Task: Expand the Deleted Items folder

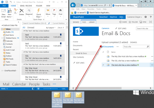Action: pyautogui.click(x=2, y=38)
